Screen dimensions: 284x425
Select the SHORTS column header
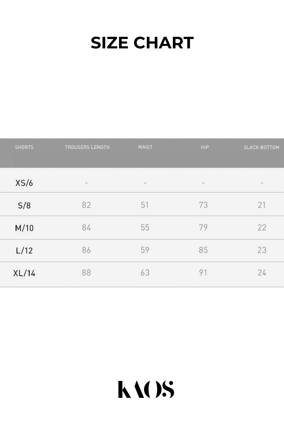click(24, 148)
